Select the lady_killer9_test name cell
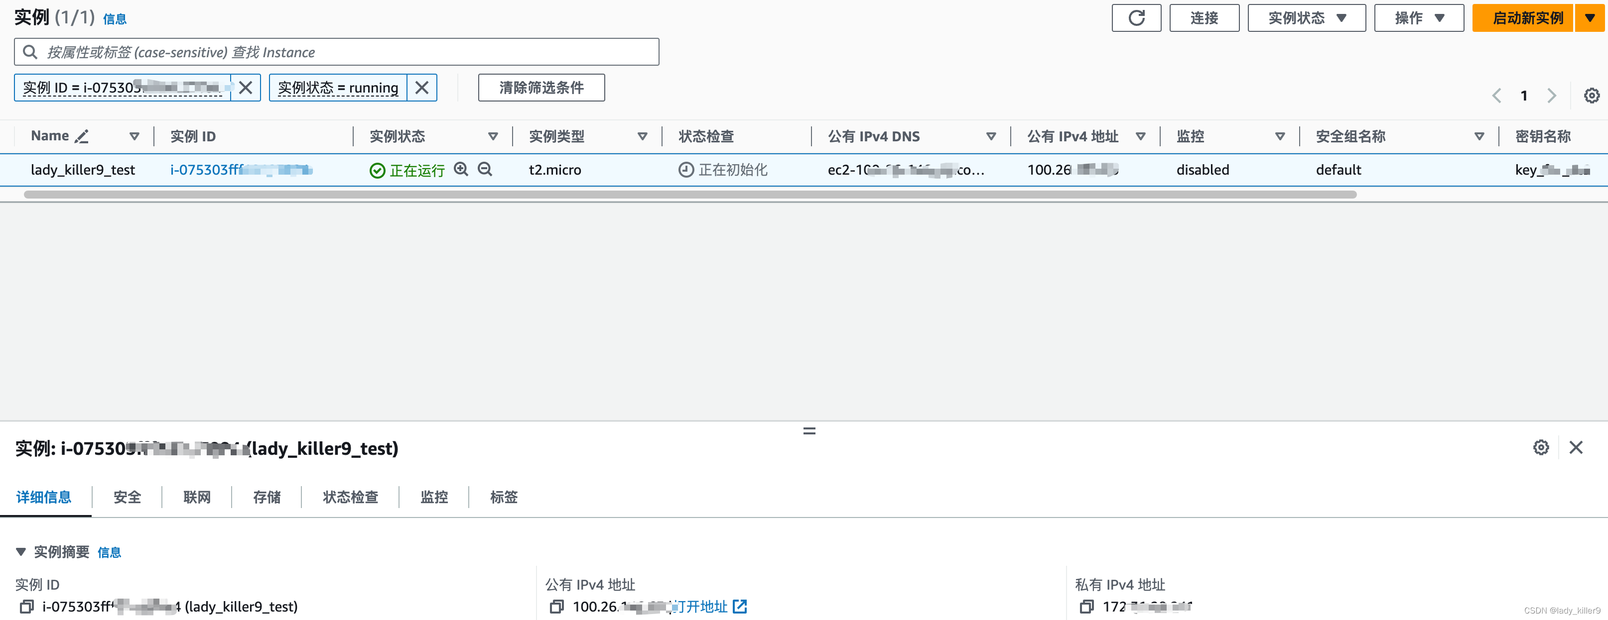Image resolution: width=1608 pixels, height=620 pixels. click(x=83, y=170)
